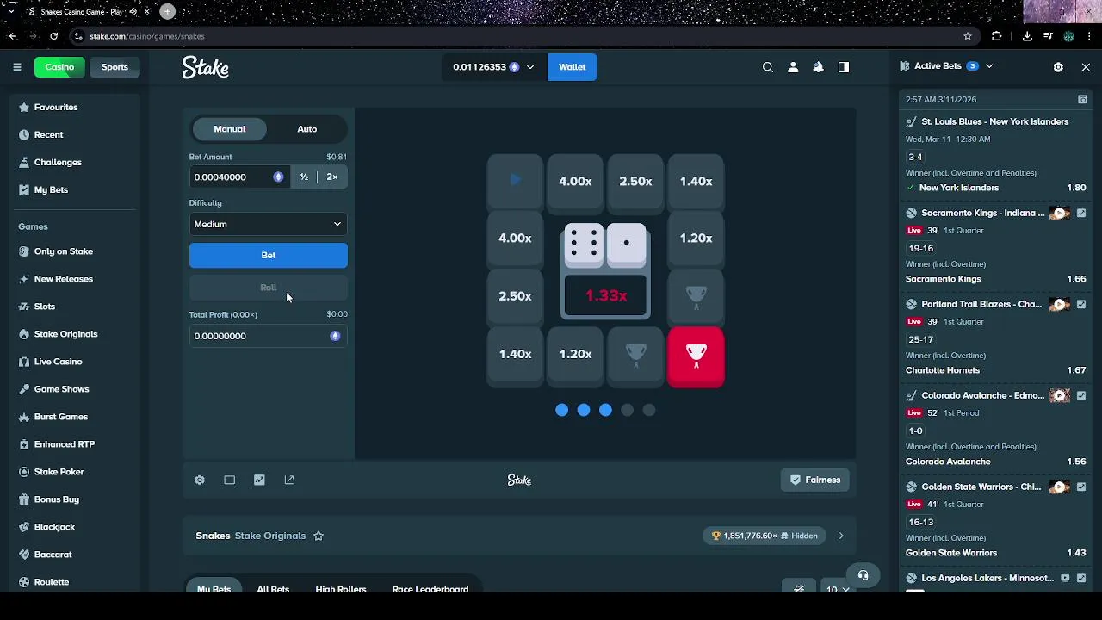The height and width of the screenshot is (620, 1102).
Task: Open the notifications bell
Action: tap(819, 67)
